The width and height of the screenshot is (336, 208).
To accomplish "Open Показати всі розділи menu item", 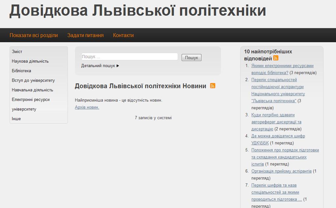I will pyautogui.click(x=34, y=35).
